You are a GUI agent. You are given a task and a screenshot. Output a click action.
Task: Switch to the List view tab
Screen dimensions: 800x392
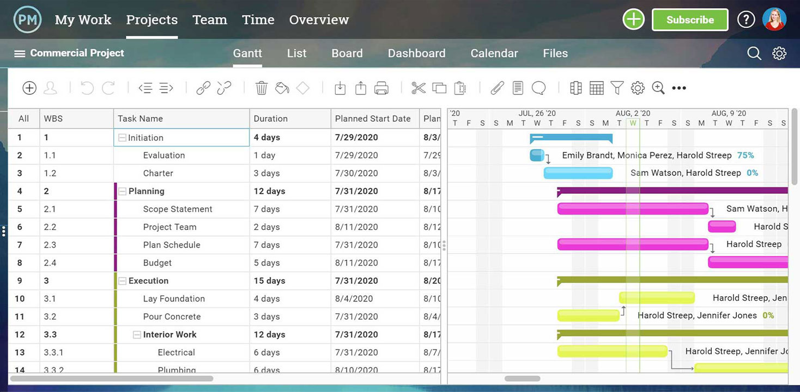click(x=297, y=53)
